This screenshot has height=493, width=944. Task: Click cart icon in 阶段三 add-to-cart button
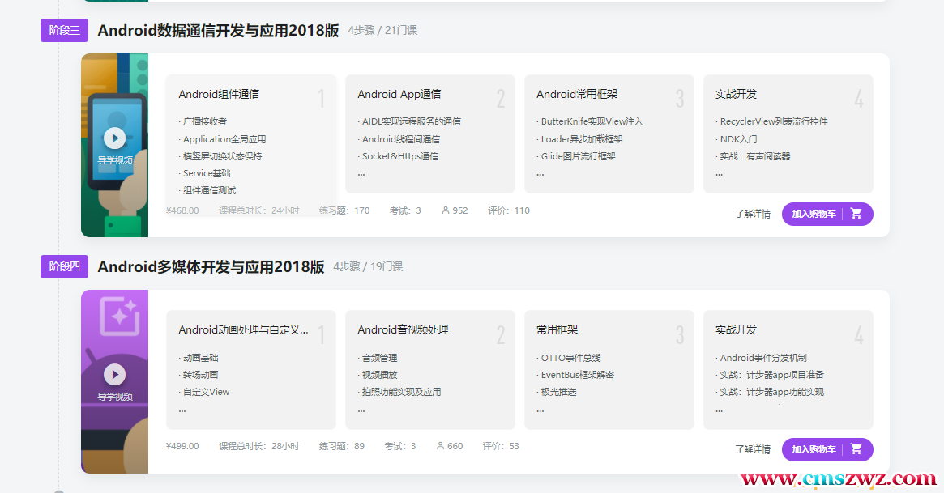tap(856, 214)
